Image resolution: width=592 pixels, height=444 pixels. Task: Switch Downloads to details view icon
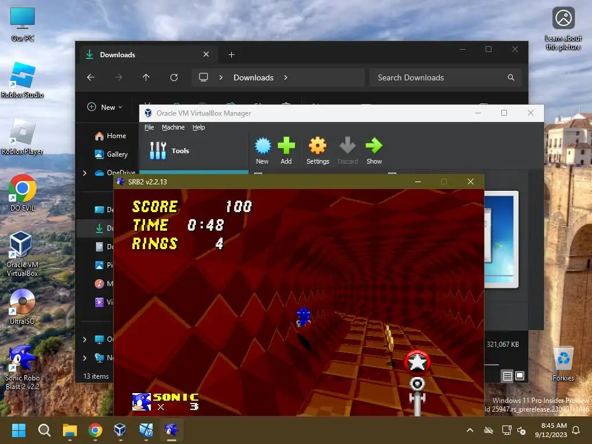[x=507, y=376]
